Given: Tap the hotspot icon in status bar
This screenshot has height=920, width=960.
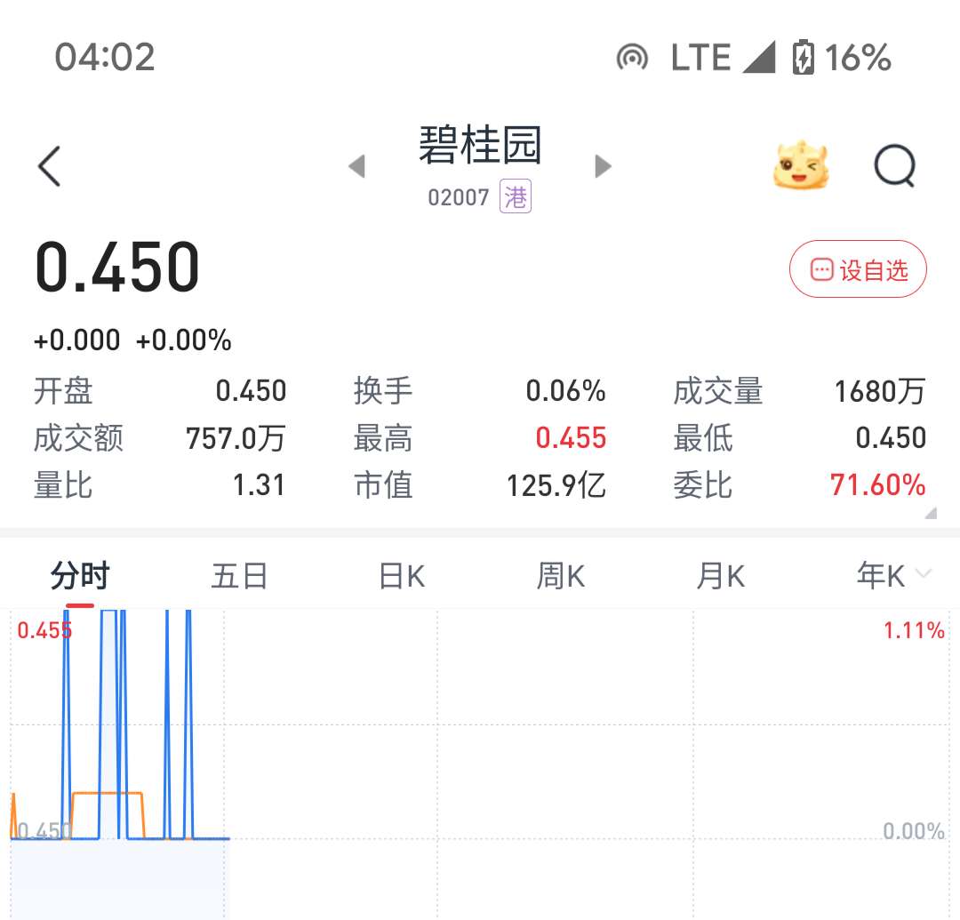Looking at the screenshot, I should click(x=633, y=58).
